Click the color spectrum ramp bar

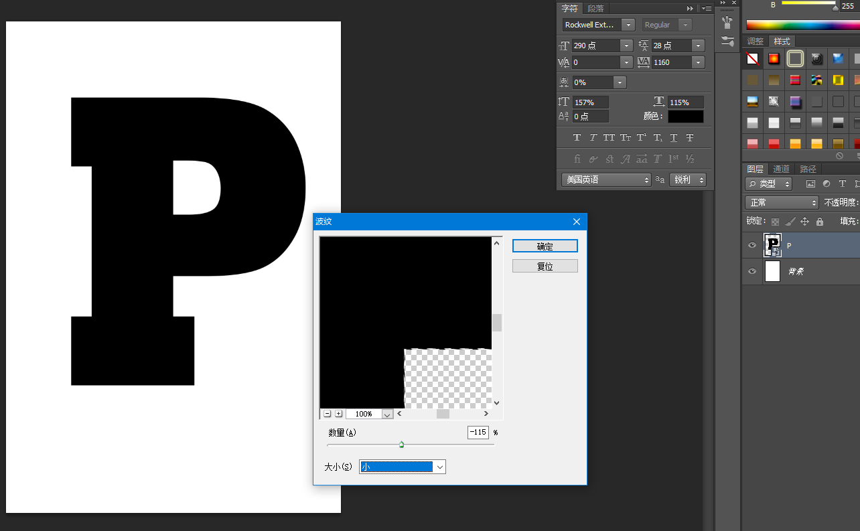[802, 25]
